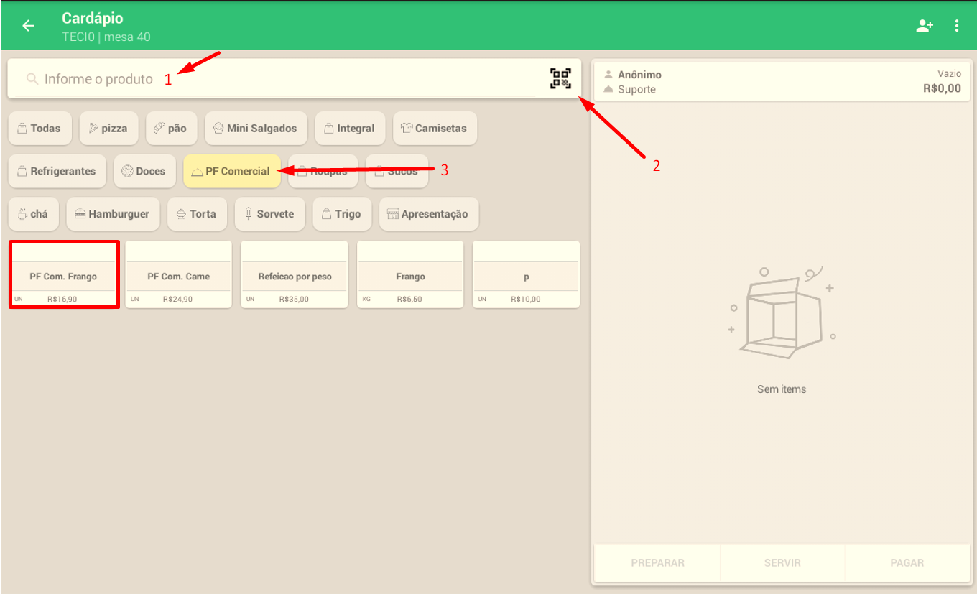977x594 pixels.
Task: Click the SERVIR button
Action: point(782,563)
